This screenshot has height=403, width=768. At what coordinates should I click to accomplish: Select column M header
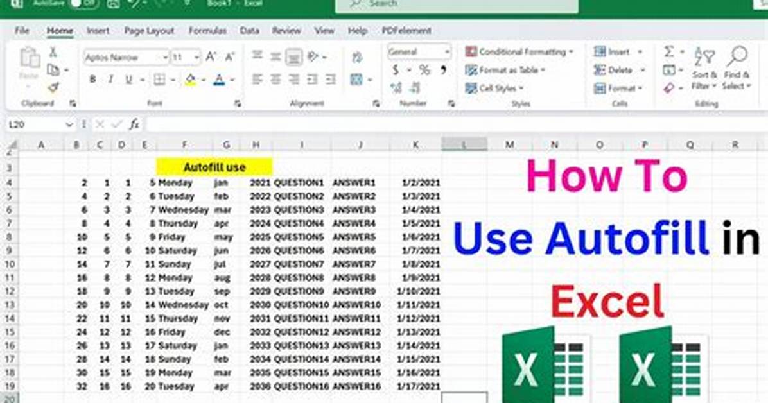point(509,144)
